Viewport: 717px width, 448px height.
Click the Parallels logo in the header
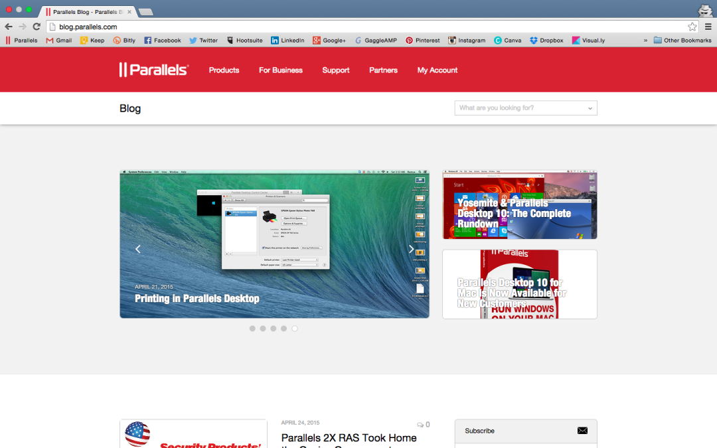(153, 70)
